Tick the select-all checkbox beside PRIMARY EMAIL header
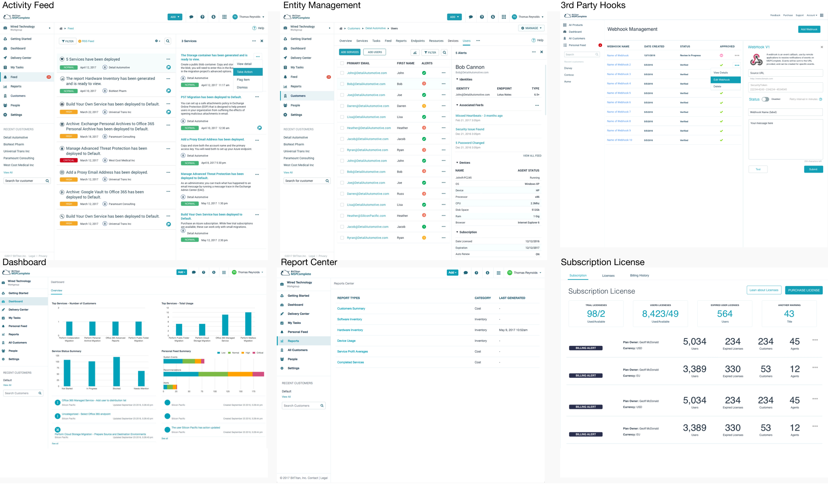 pos(342,63)
